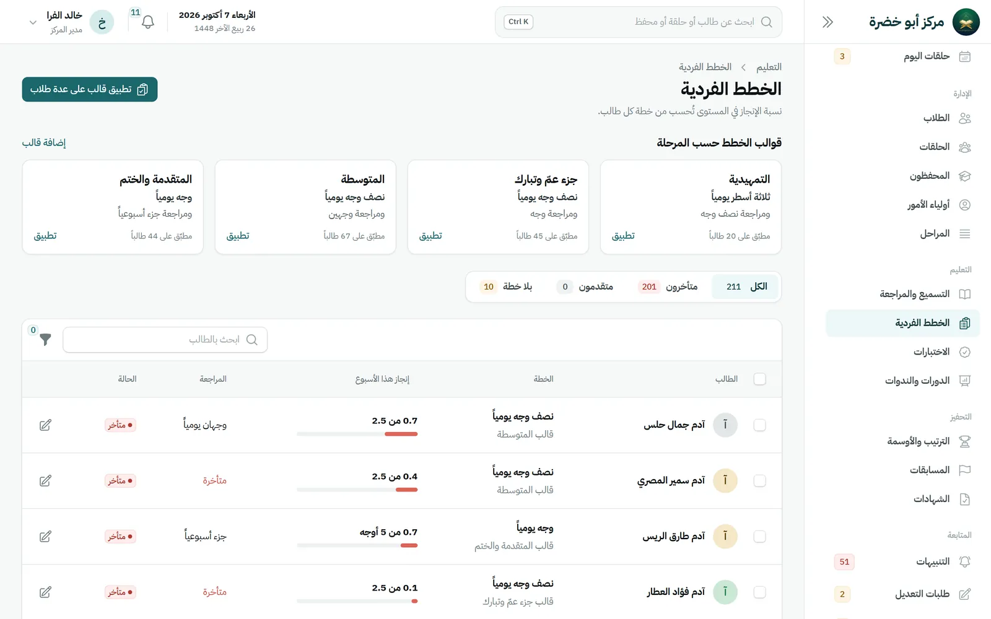Open الترتيب والأوسمة sidebar item
Screen dimensions: 991x619
click(x=903, y=441)
